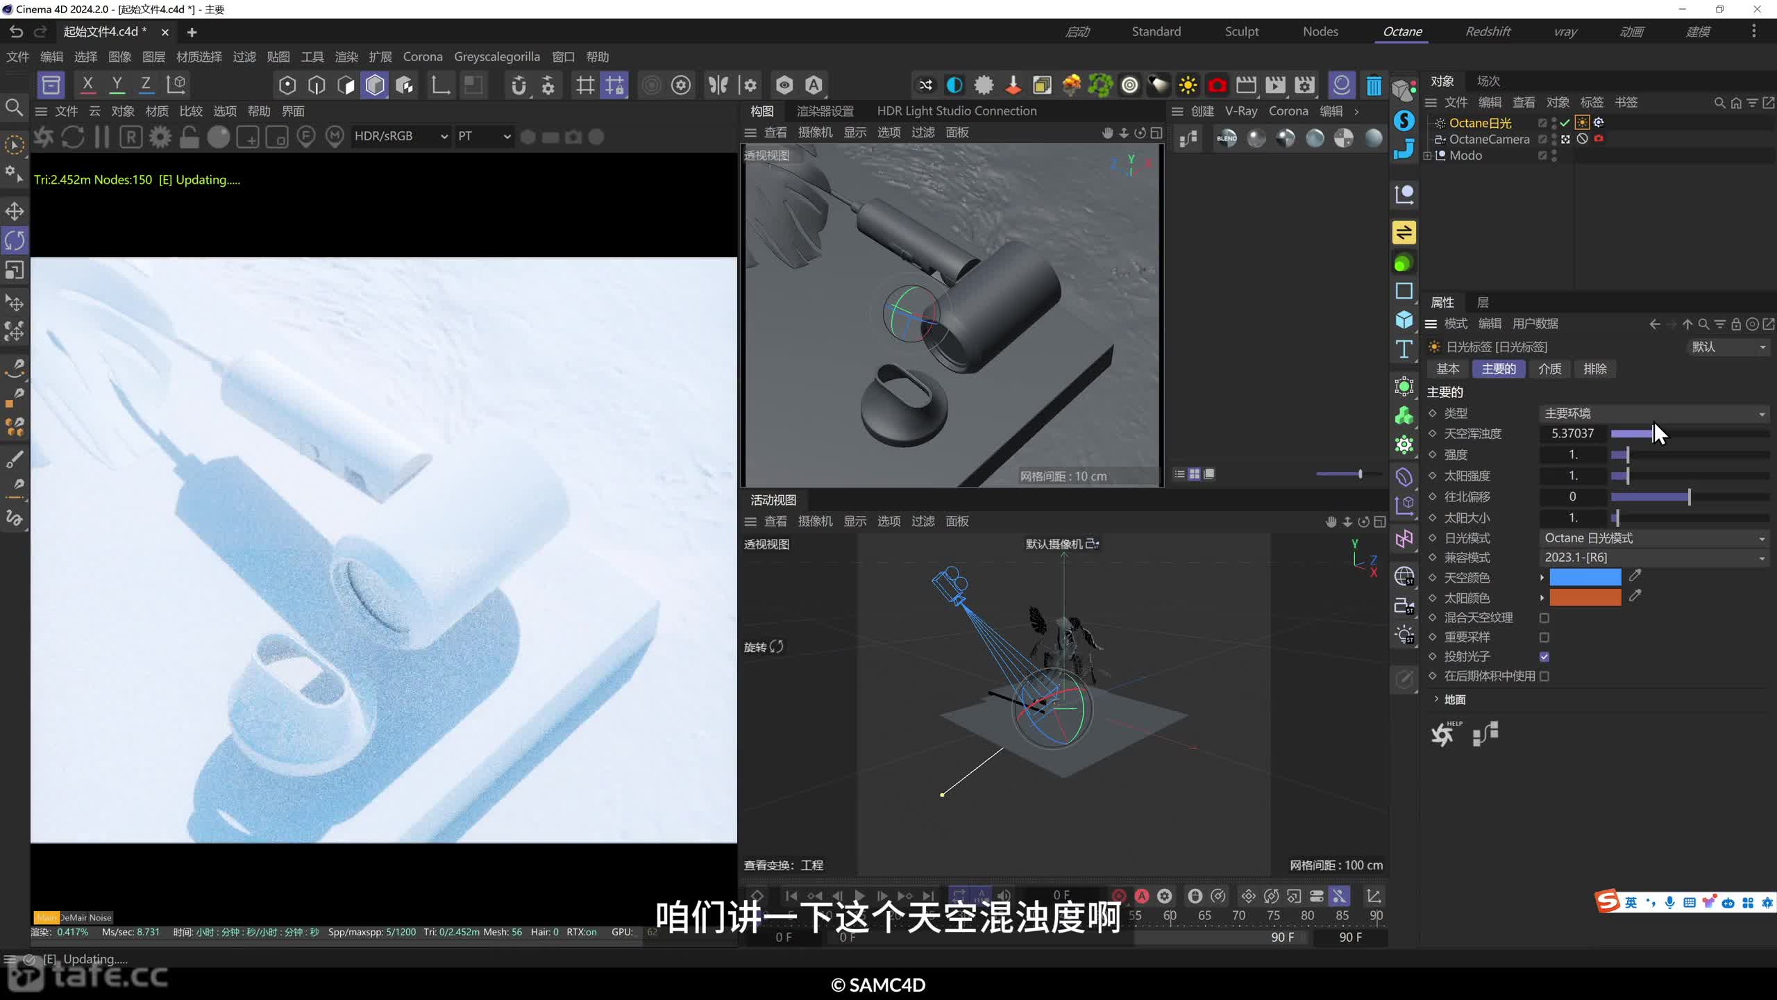Expand the 地面 section
The image size is (1777, 1000).
1436,699
